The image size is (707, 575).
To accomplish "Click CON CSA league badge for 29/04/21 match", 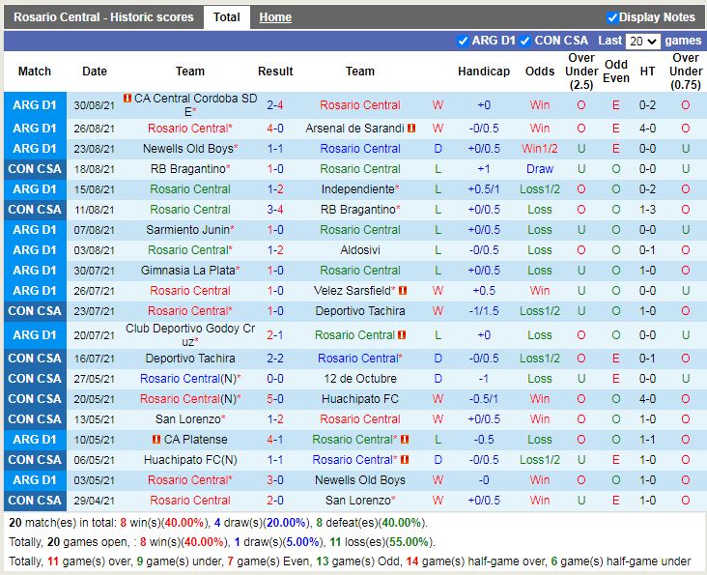I will click(x=35, y=501).
